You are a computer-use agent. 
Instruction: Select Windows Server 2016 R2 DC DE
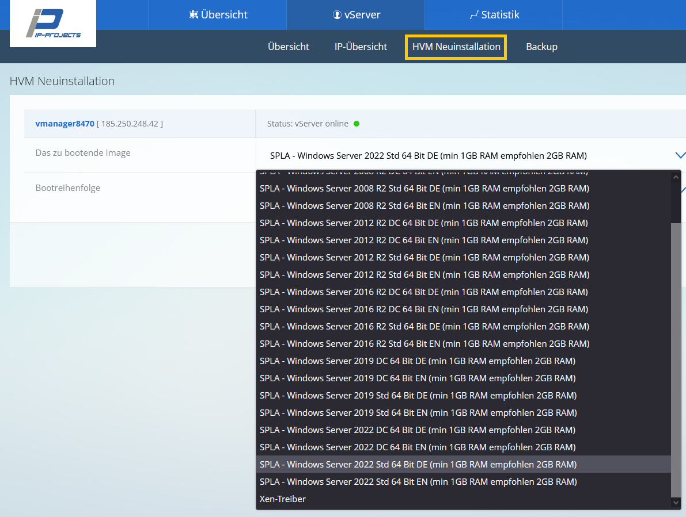click(x=463, y=292)
